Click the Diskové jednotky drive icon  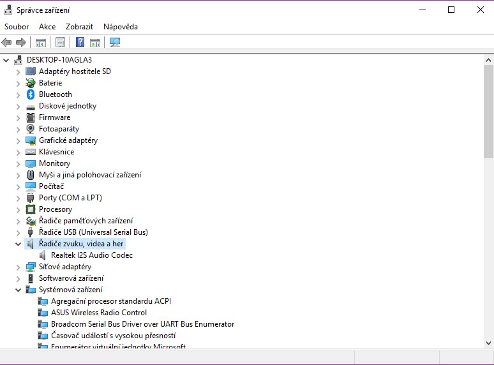point(31,107)
